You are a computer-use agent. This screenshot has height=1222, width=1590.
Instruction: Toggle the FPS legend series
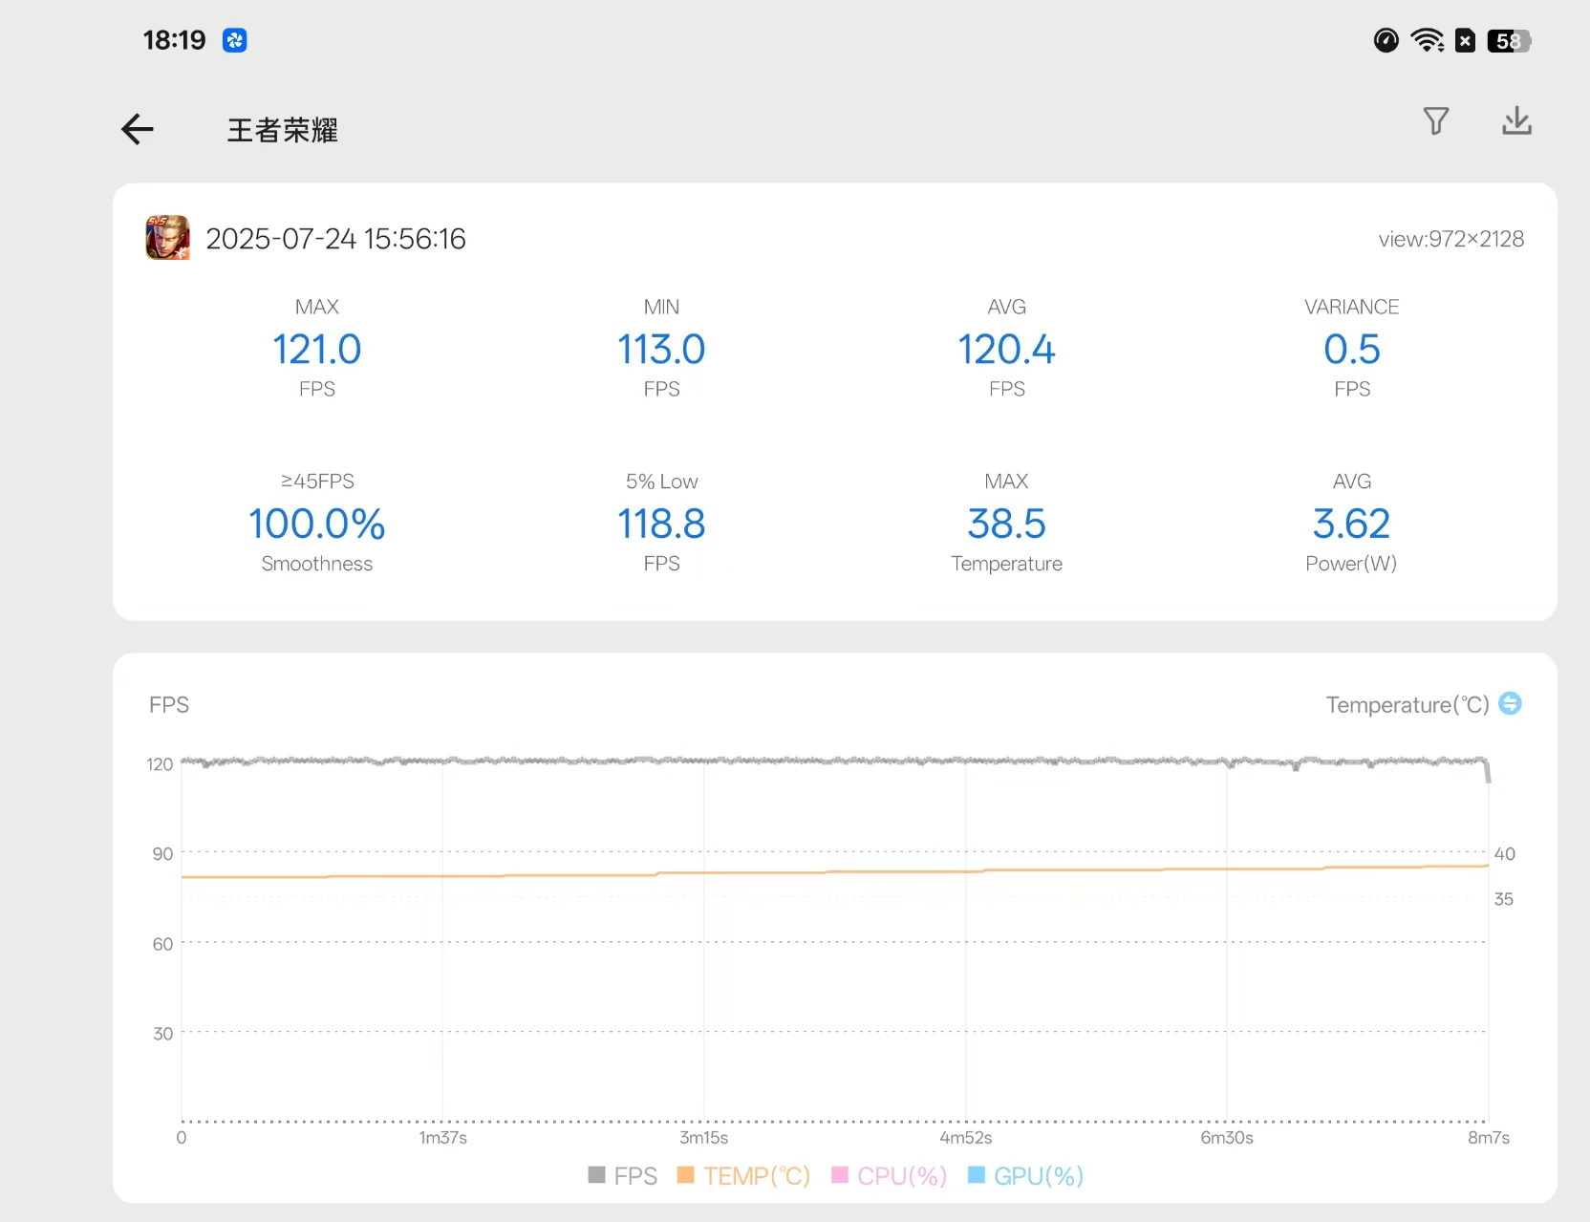(x=623, y=1175)
